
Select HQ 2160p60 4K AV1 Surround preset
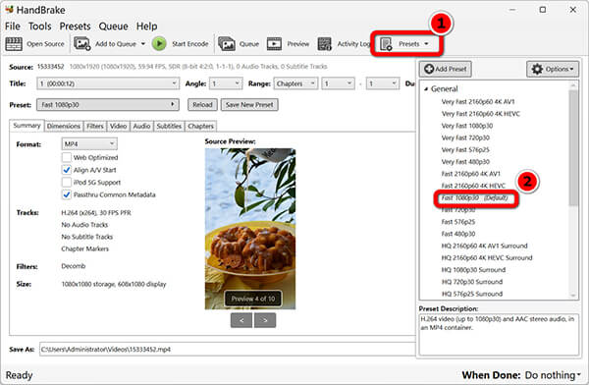(485, 246)
